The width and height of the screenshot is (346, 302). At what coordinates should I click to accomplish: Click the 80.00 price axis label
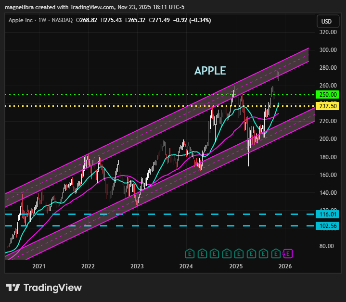click(x=327, y=246)
